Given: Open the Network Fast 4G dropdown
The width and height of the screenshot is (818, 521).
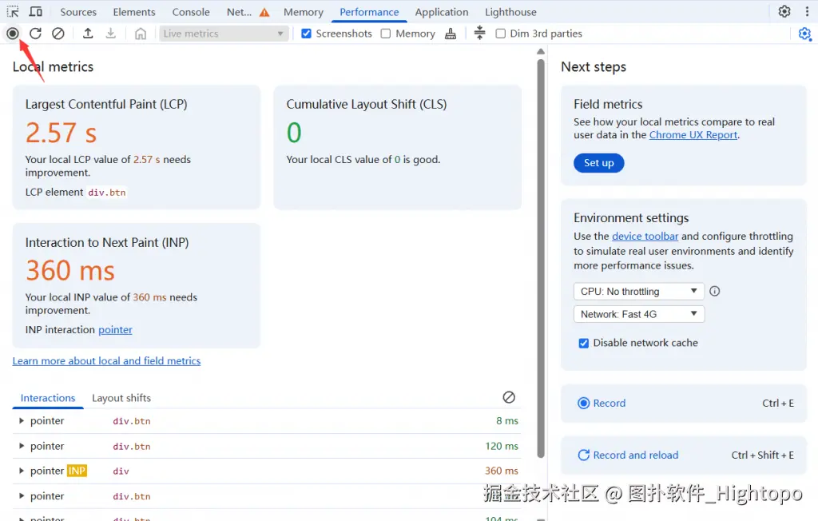Looking at the screenshot, I should pos(639,314).
